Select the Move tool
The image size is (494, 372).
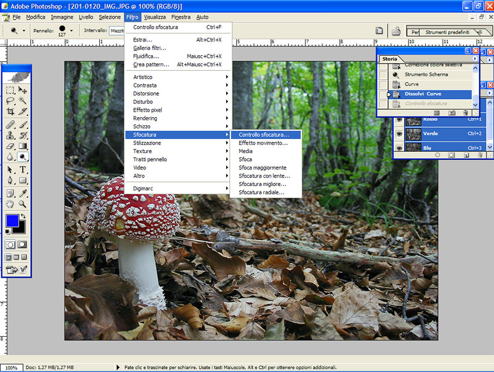click(x=23, y=90)
